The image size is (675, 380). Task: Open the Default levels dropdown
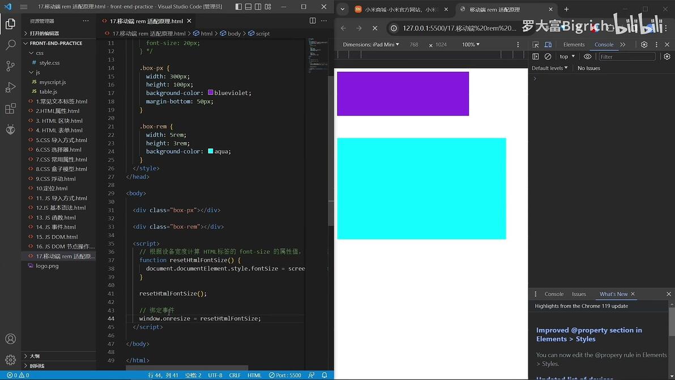tap(549, 68)
